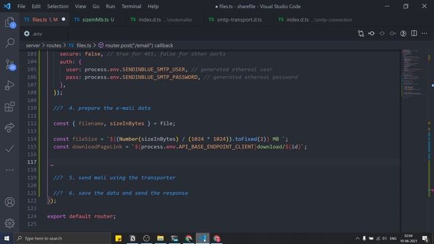This screenshot has width=434, height=244.
Task: Show hidden system tray icons
Action: tap(357, 238)
